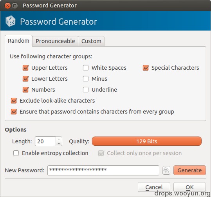Open the Custom tab
Screen dimensions: 211x197
[91, 41]
